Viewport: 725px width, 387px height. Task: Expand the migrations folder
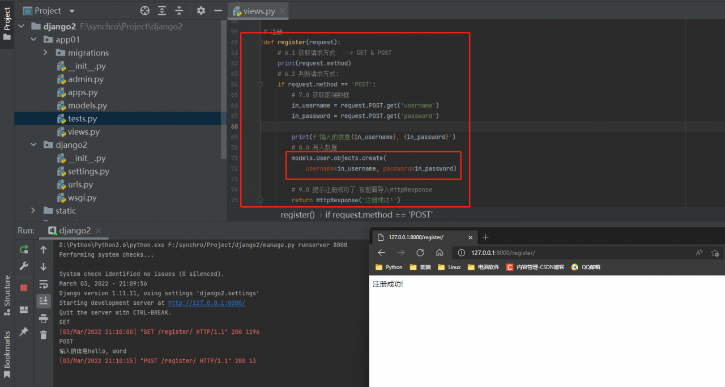click(x=45, y=53)
